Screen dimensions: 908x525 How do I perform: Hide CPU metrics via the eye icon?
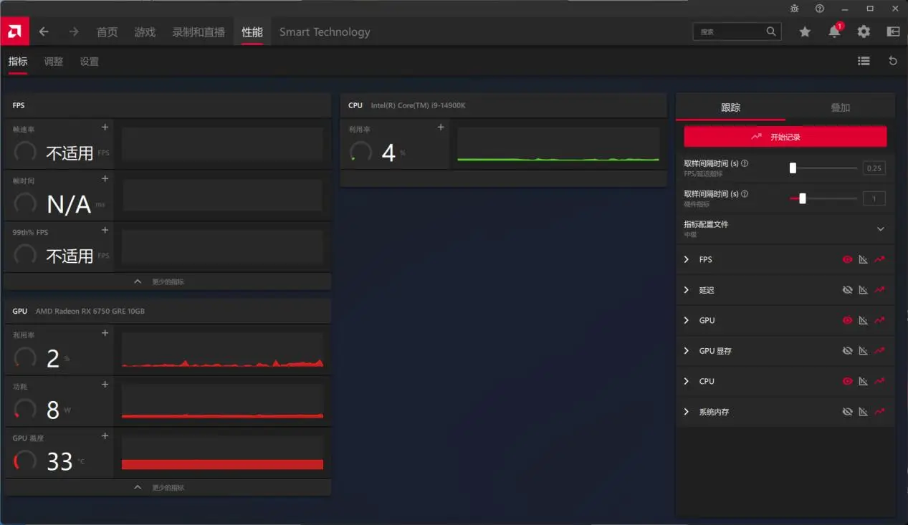tap(848, 381)
